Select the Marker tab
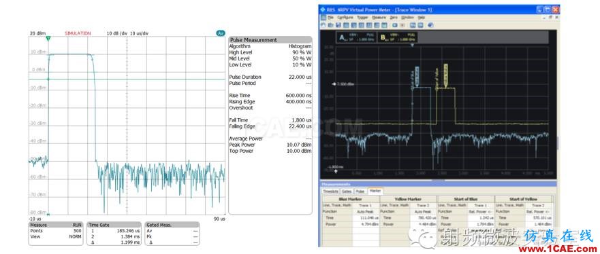Image resolution: width=600 pixels, height=254 pixels. (x=375, y=191)
